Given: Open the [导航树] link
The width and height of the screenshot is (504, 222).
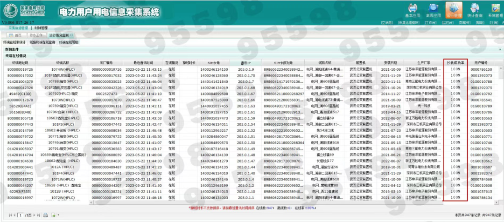Looking at the screenshot, I should (464, 23).
